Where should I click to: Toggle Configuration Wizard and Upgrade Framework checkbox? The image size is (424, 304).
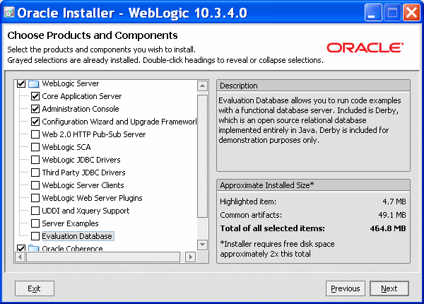(x=35, y=122)
